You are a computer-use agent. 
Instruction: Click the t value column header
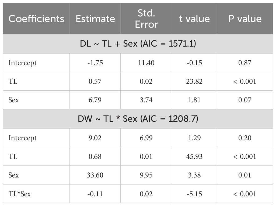click(195, 19)
